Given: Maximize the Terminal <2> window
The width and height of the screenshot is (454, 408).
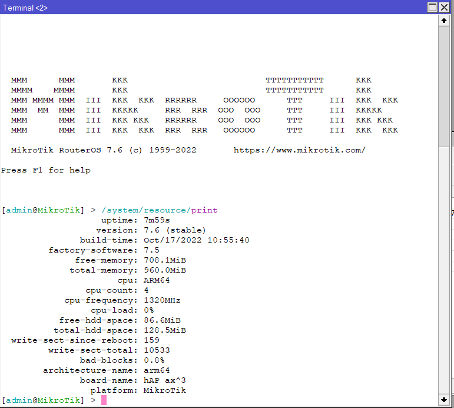Looking at the screenshot, I should (432, 7).
